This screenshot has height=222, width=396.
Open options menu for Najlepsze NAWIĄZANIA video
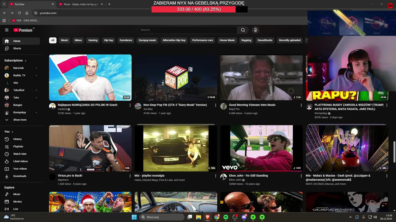coord(130,105)
